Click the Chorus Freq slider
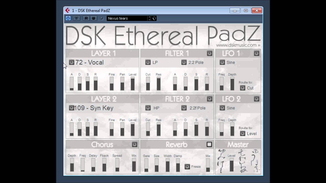The image size is (326, 183). coord(83,165)
